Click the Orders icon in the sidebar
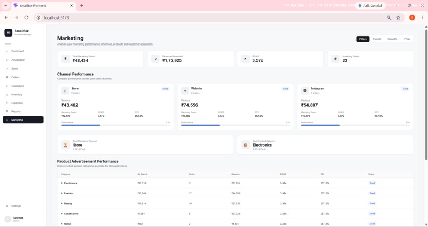This screenshot has width=428, height=227. coord(7,77)
